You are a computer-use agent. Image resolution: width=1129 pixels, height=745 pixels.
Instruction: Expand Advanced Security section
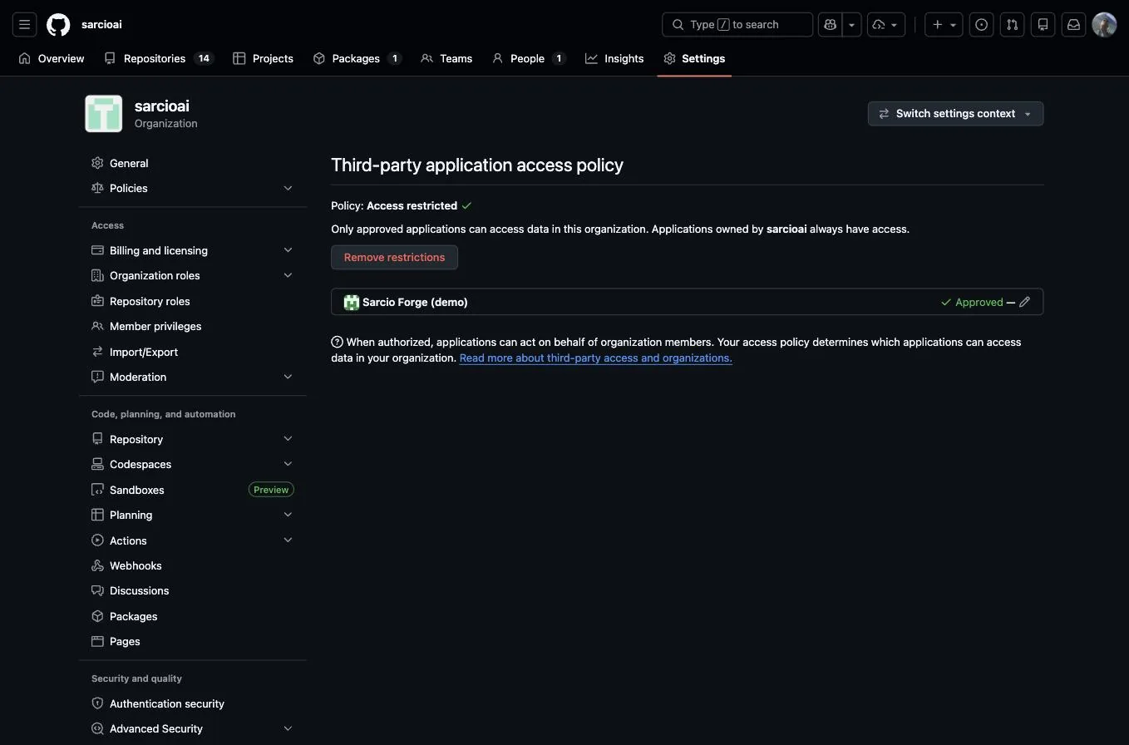[x=192, y=728]
